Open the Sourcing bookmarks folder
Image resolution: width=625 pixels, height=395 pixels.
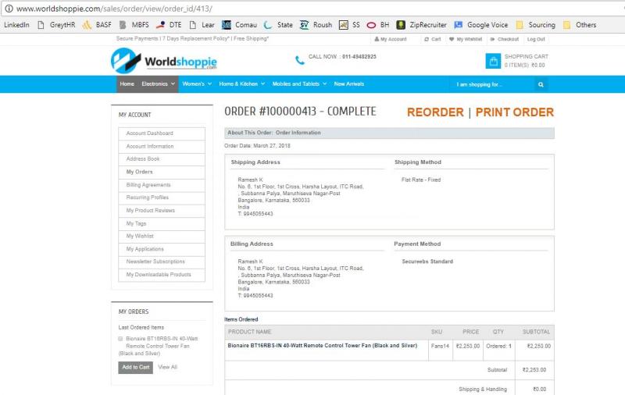pyautogui.click(x=535, y=25)
